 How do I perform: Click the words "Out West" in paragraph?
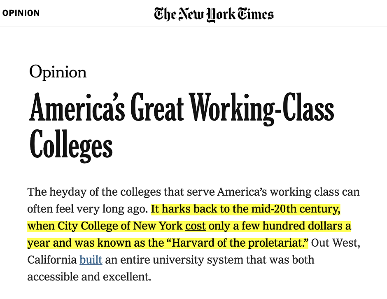(334, 243)
